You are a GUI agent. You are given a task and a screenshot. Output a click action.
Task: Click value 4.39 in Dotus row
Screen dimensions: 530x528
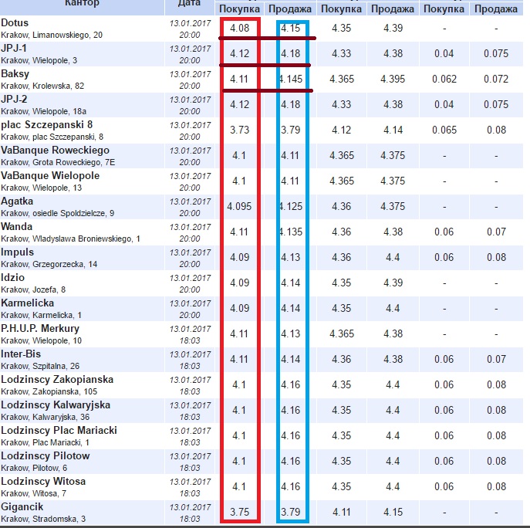tap(393, 28)
